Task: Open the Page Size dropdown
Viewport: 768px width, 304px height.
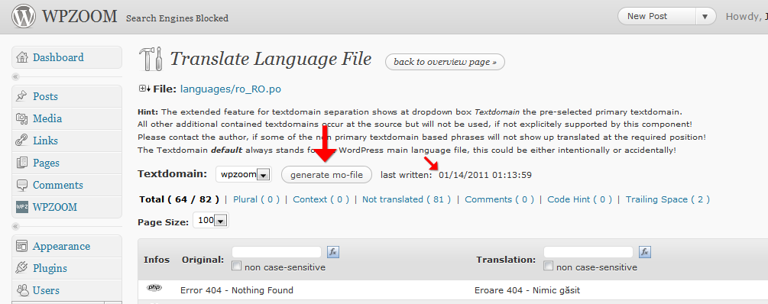Action: point(211,221)
